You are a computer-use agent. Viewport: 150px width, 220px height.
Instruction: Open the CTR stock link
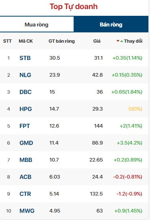(x=25, y=194)
